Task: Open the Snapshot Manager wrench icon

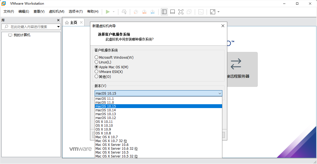Action: (x=152, y=12)
